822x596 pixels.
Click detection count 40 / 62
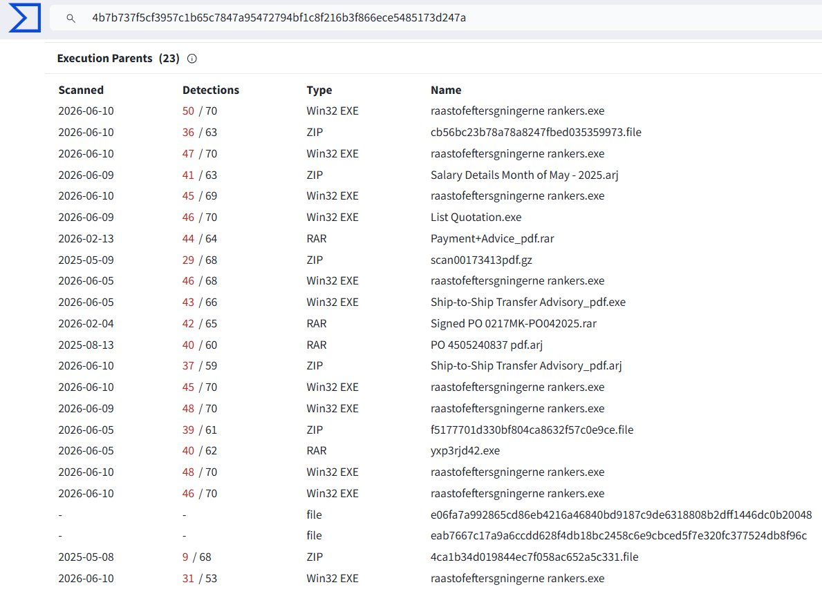click(x=200, y=451)
